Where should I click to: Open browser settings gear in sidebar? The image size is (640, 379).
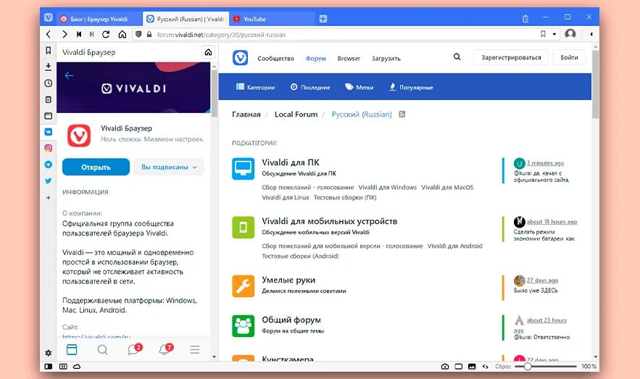pyautogui.click(x=48, y=353)
